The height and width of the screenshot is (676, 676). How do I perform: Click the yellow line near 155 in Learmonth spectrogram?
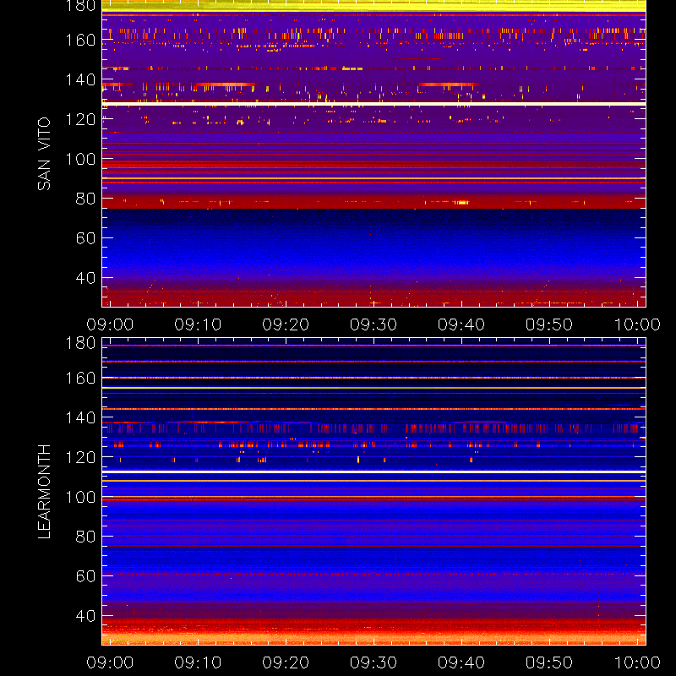[373, 388]
